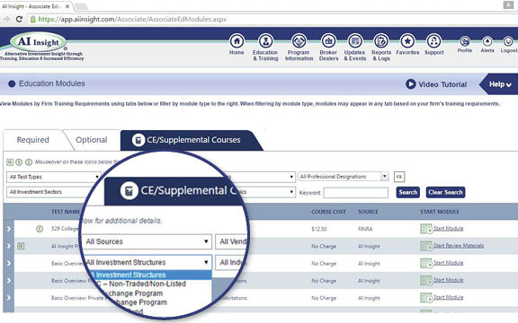This screenshot has height=323, width=518.
Task: Click the Logout icon
Action: pyautogui.click(x=508, y=41)
